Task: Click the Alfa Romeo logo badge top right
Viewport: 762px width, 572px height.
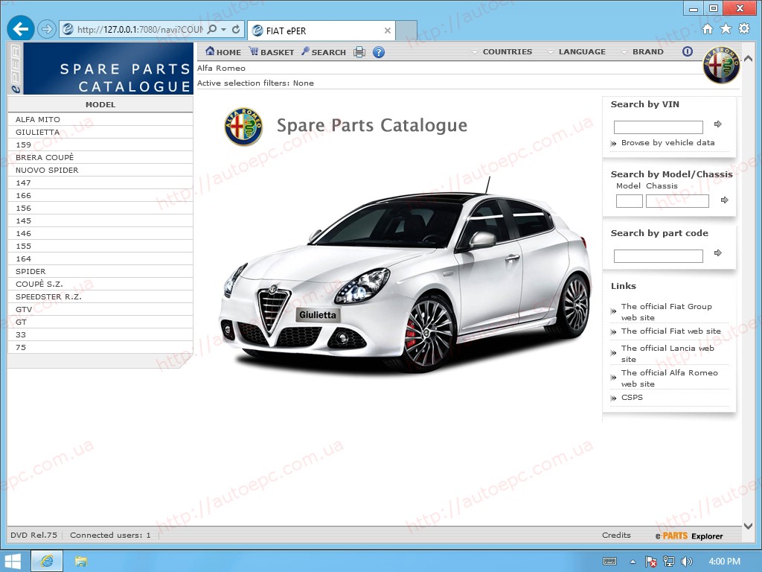Action: point(721,66)
